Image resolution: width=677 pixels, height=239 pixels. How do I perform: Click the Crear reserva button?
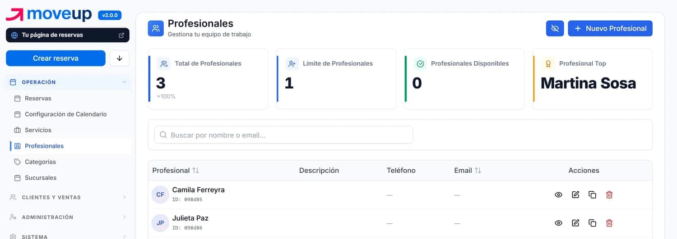coord(56,58)
